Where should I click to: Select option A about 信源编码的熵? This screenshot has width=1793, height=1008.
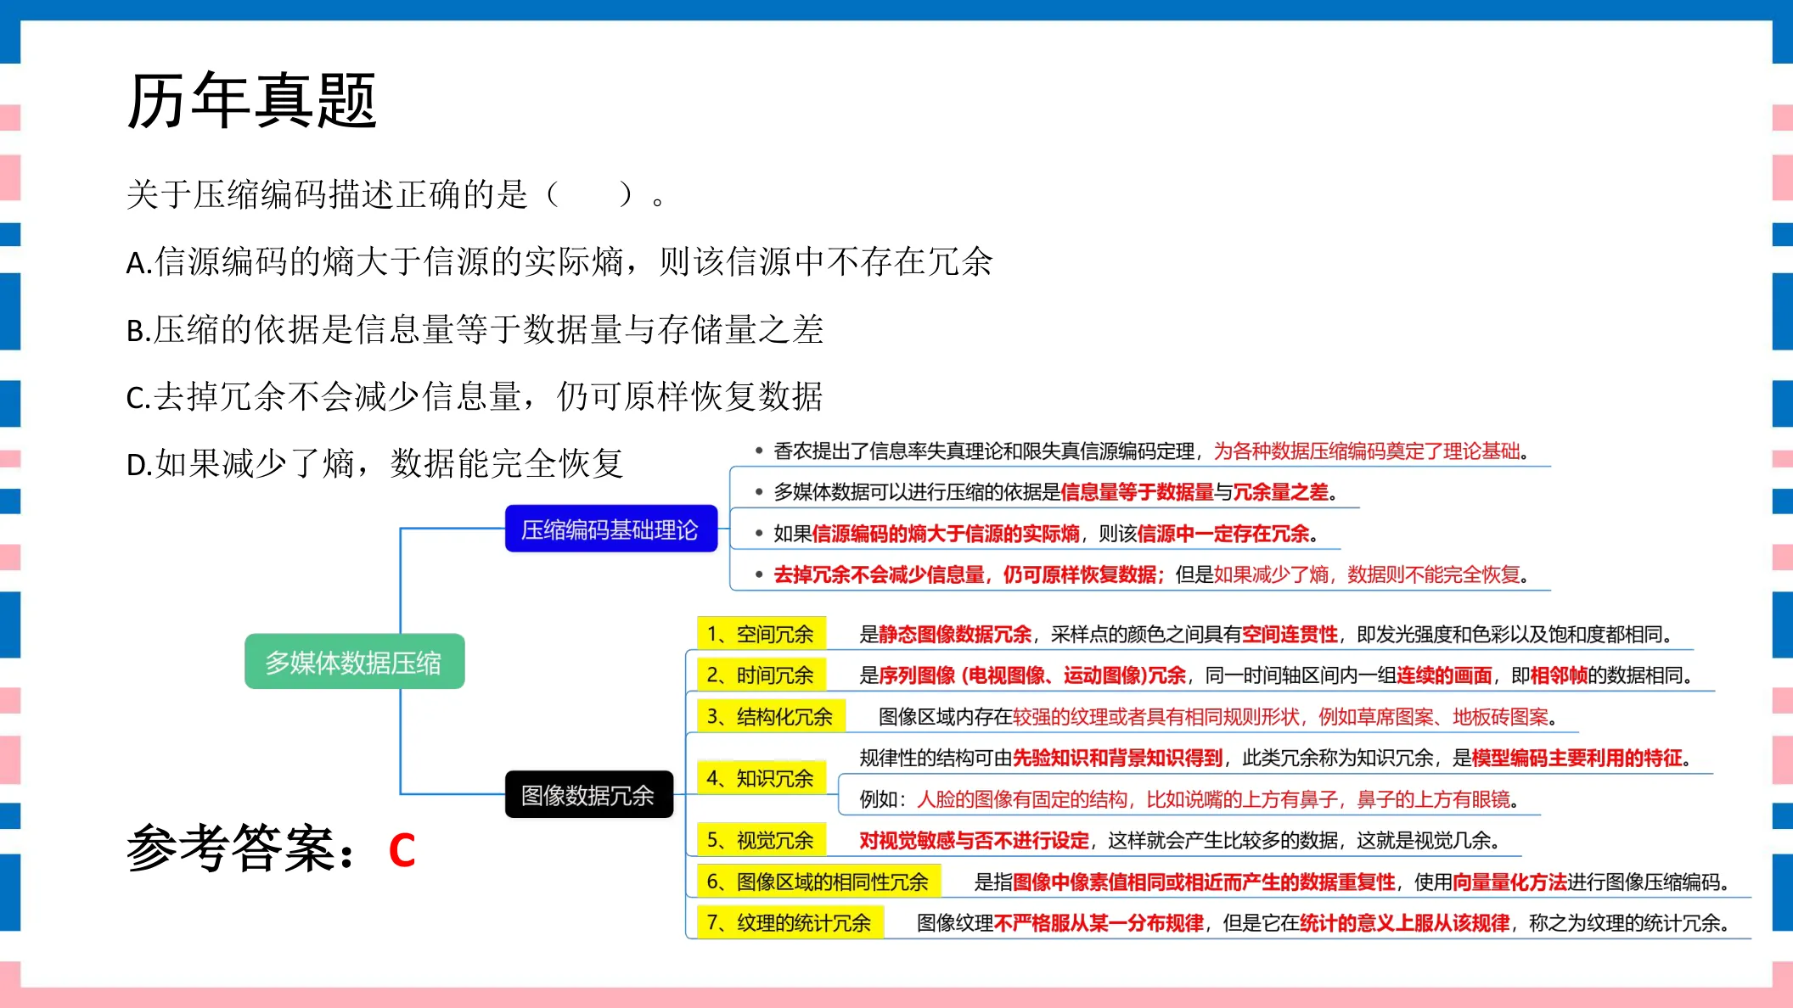(x=559, y=262)
